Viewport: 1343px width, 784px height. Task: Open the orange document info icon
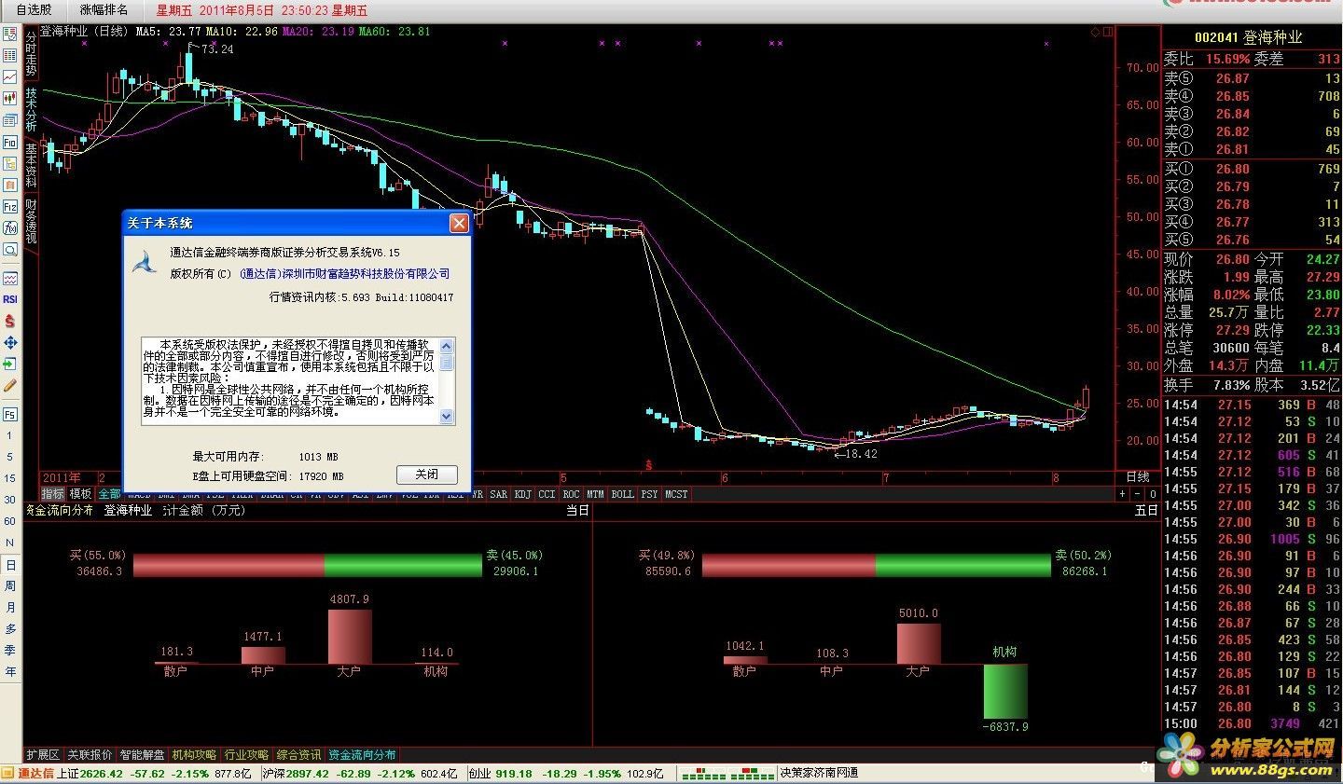tap(9, 185)
